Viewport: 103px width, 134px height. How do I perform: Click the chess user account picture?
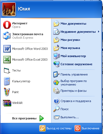click(9, 9)
